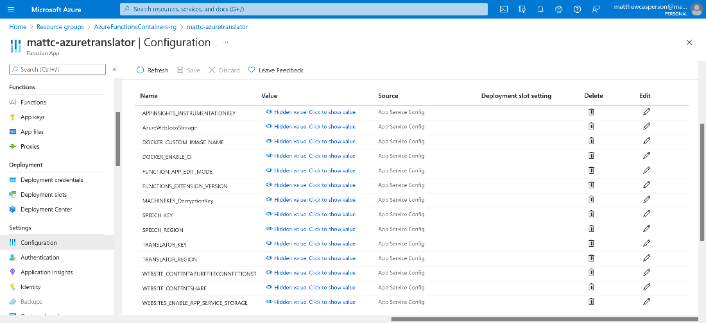Delete the WEBSITES_ENABLE_APP_SERVICE_STORAGE setting
Screen dimensions: 706x323
[x=591, y=301]
